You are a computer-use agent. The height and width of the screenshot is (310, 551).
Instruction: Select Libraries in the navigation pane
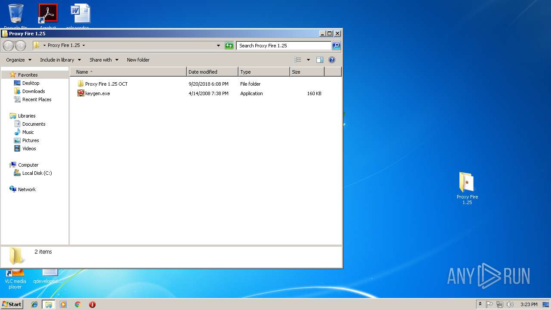tap(27, 116)
